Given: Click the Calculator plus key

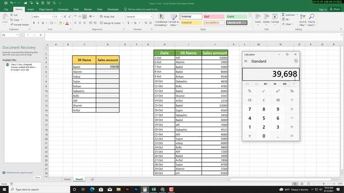Looking at the screenshot, I should click(x=292, y=127).
